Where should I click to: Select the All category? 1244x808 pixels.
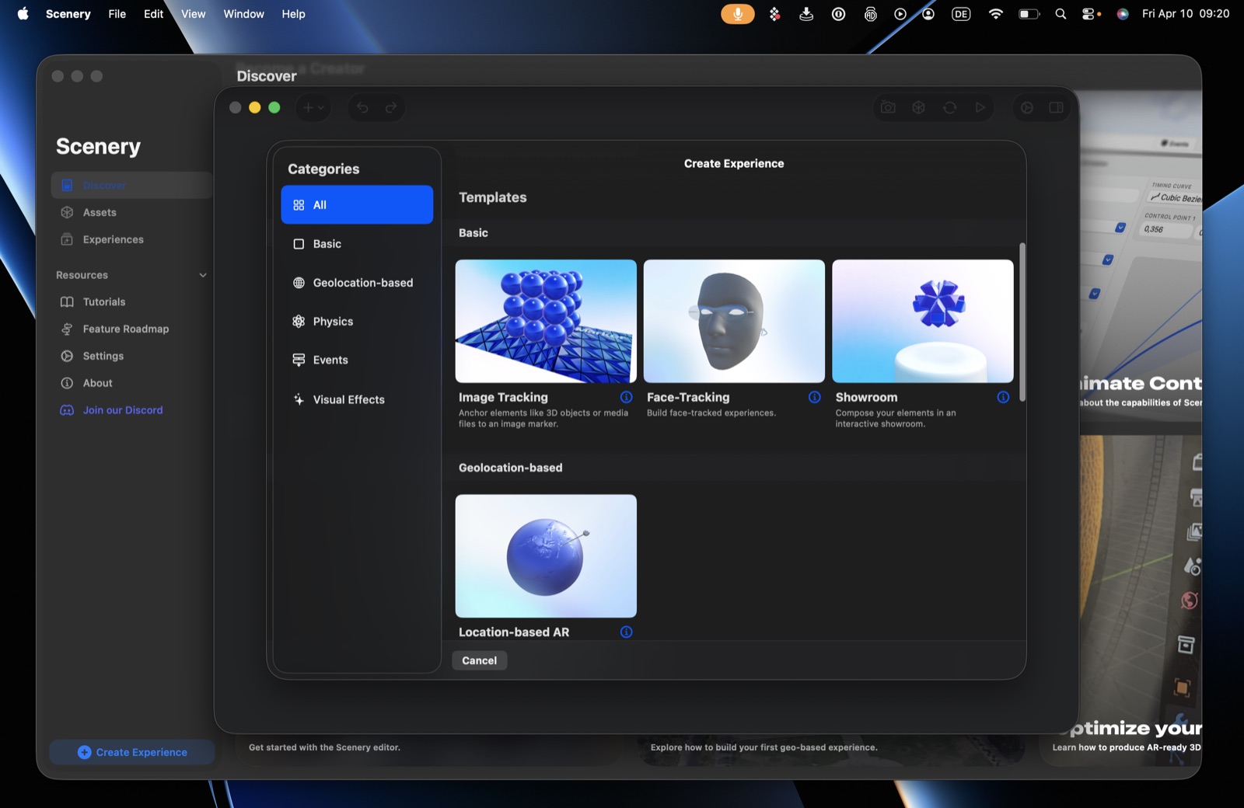[357, 205]
